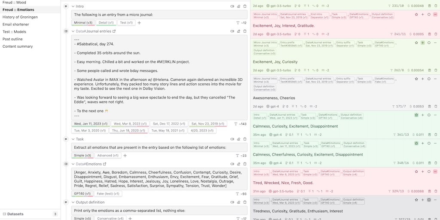440x220 pixels.
Task: Select the Fake (test) (v1) emotions variant
Action: click(x=108, y=194)
